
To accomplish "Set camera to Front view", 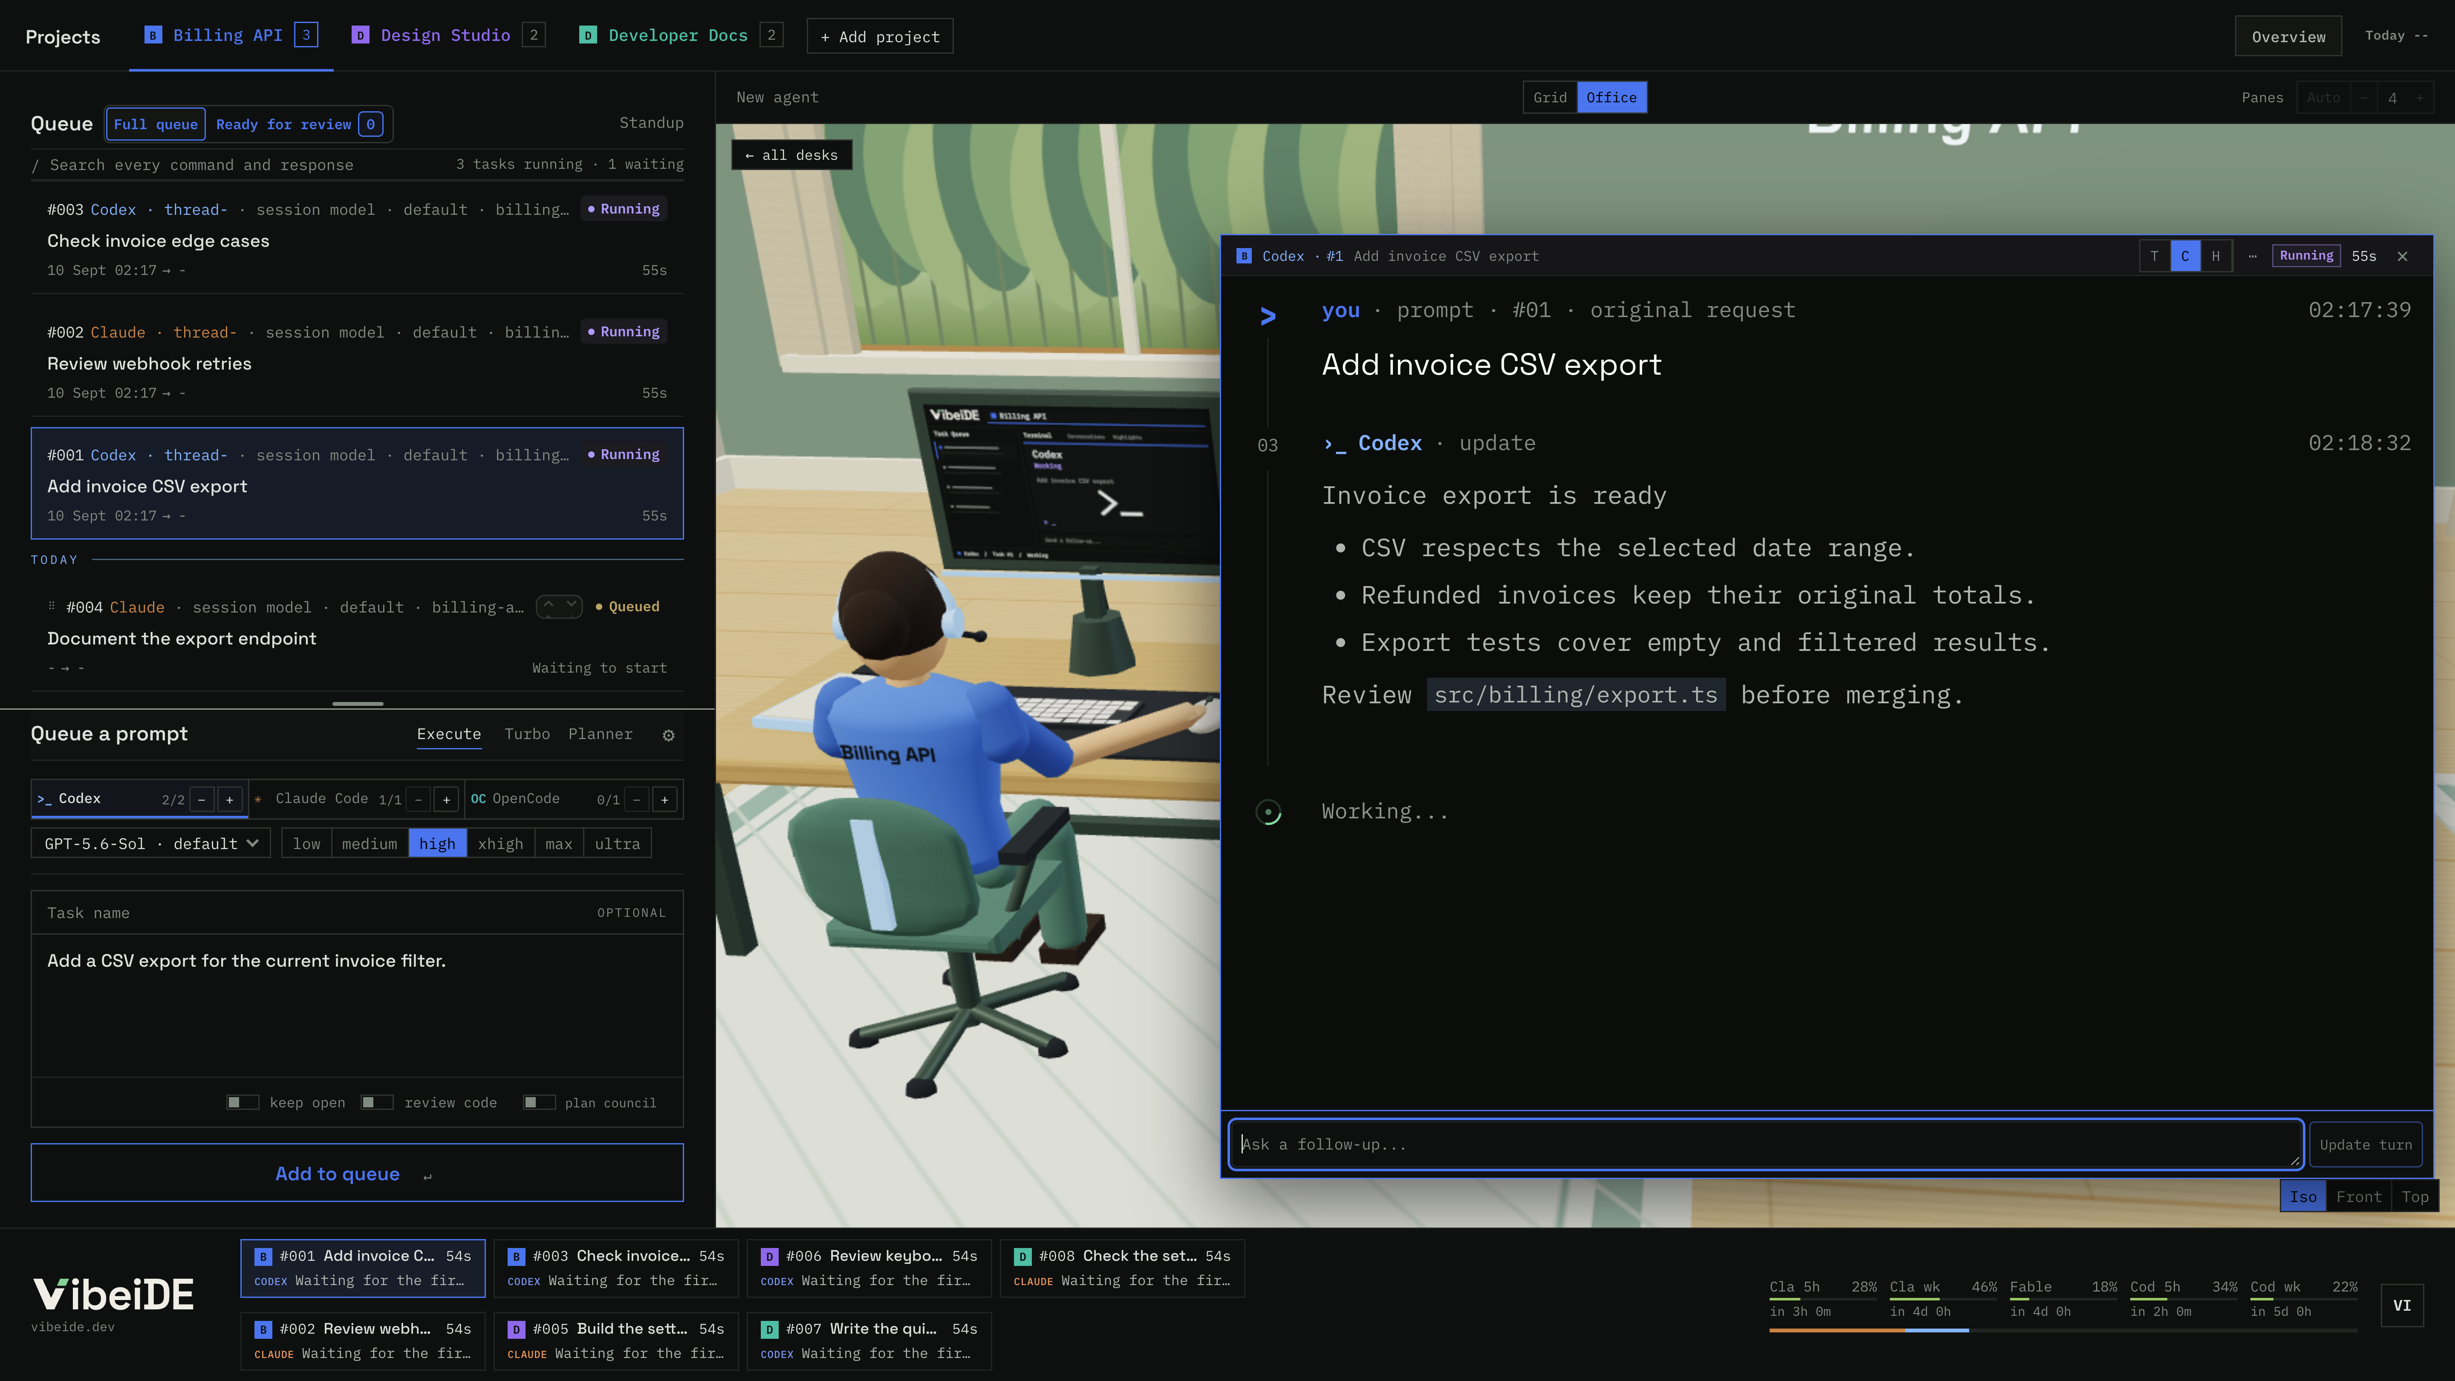I will click(x=2359, y=1197).
